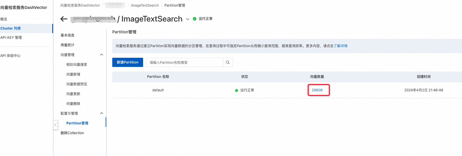
Task: Collapse the 向量管理 section chevron
Action: pos(101,55)
